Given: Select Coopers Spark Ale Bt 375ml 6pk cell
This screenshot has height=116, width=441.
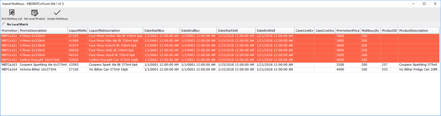Looking at the screenshot, I should [x=116, y=65].
